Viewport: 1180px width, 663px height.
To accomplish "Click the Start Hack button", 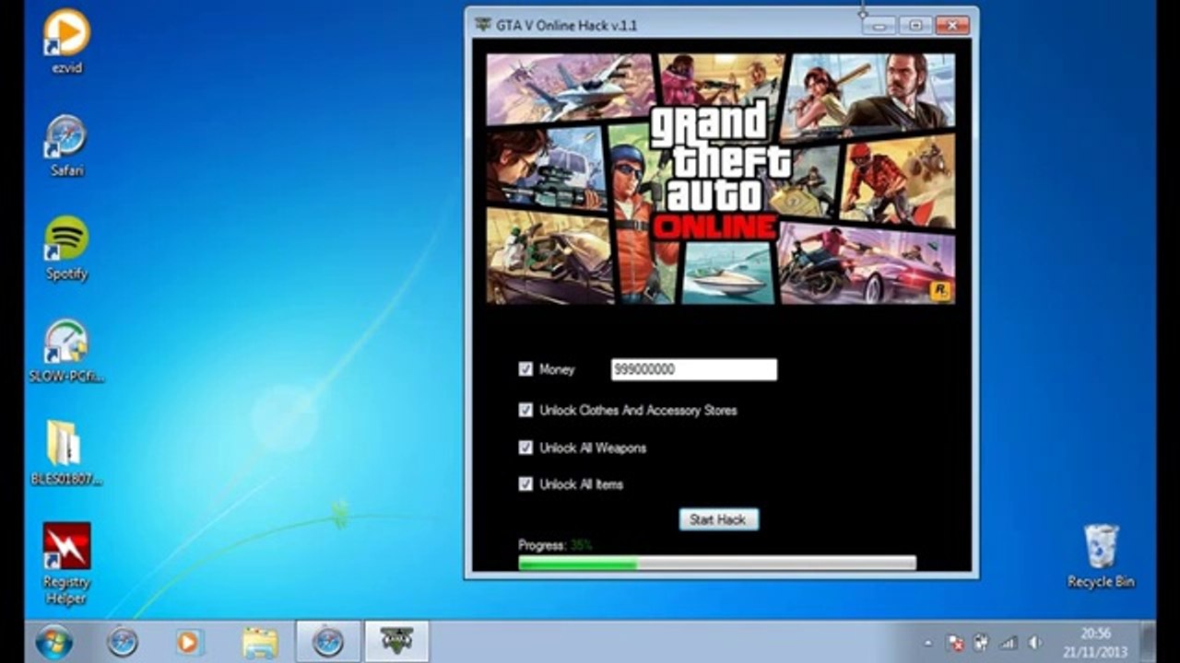I will point(719,519).
